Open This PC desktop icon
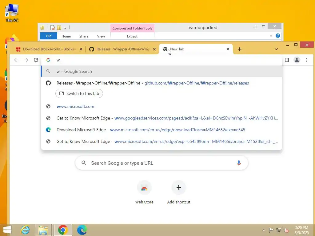Viewport: 315px width, 236px height. (12, 13)
